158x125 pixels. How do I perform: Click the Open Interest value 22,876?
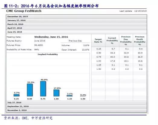click(85, 50)
